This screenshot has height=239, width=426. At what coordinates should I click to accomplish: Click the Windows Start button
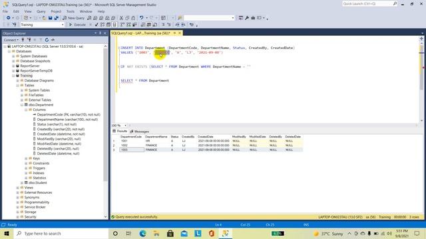7,233
